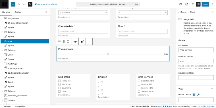This screenshot has width=216, height=108.
Task: Expand the Columns block below General Information
Action: [2, 32]
